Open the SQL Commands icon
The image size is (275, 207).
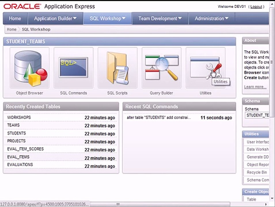point(73,68)
